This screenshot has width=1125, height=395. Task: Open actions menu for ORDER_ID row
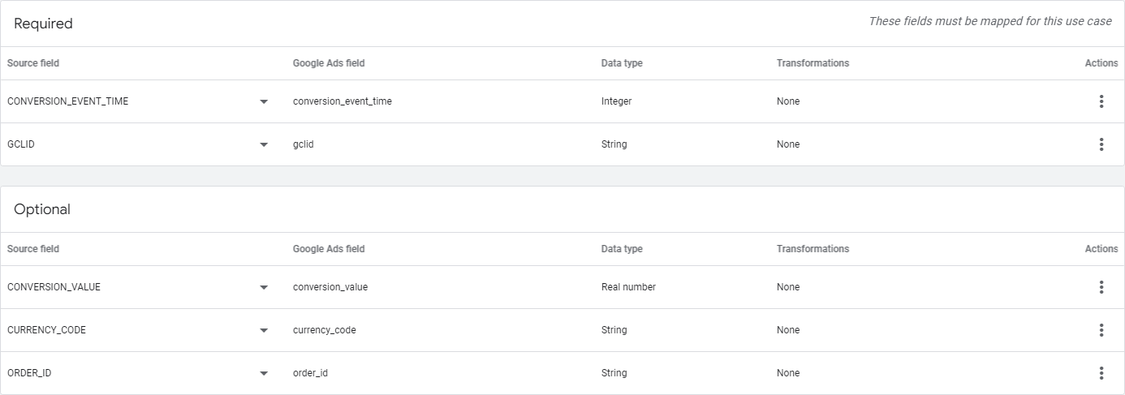(x=1101, y=373)
